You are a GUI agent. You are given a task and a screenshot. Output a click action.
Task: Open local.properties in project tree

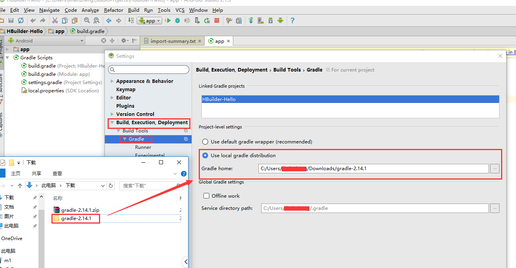(61, 91)
